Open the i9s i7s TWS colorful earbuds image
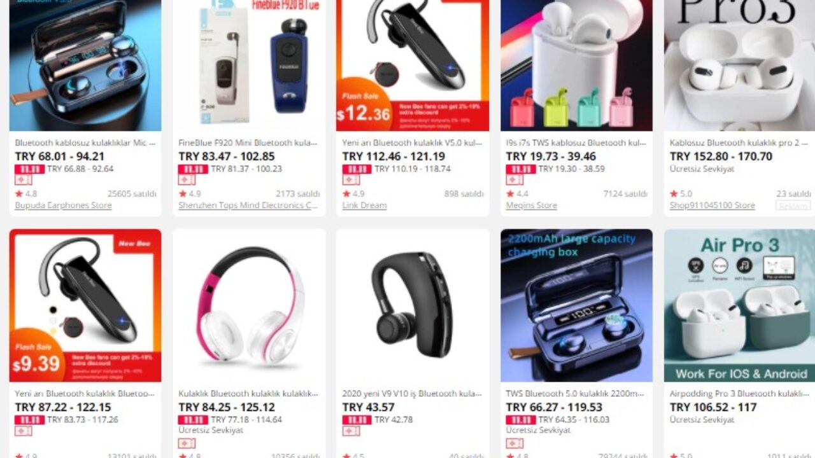 pyautogui.click(x=576, y=66)
